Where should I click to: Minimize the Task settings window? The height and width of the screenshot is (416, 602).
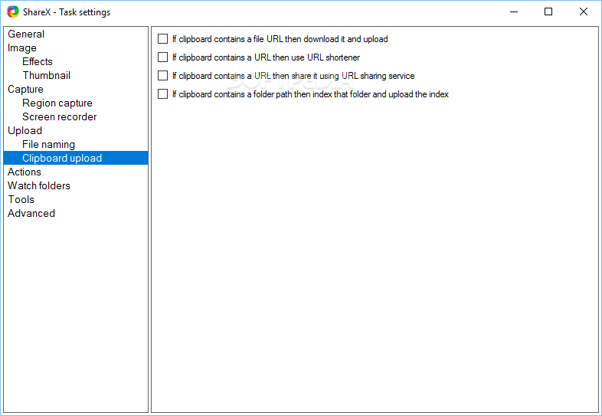point(514,12)
